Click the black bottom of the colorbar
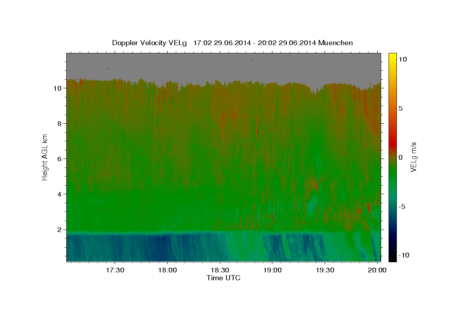 point(392,257)
